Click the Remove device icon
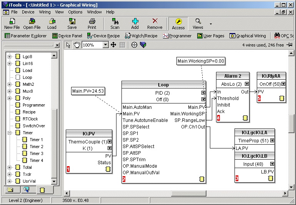 coord(155,24)
